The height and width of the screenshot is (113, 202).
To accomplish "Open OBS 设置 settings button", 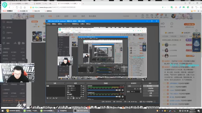I will point(150,93).
